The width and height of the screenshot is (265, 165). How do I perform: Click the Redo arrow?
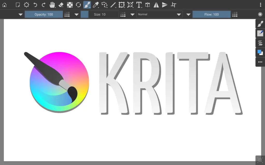coord(43,5)
